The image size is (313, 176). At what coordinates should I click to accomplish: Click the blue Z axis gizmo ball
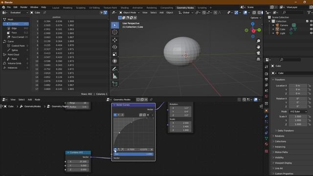pyautogui.click(x=253, y=24)
